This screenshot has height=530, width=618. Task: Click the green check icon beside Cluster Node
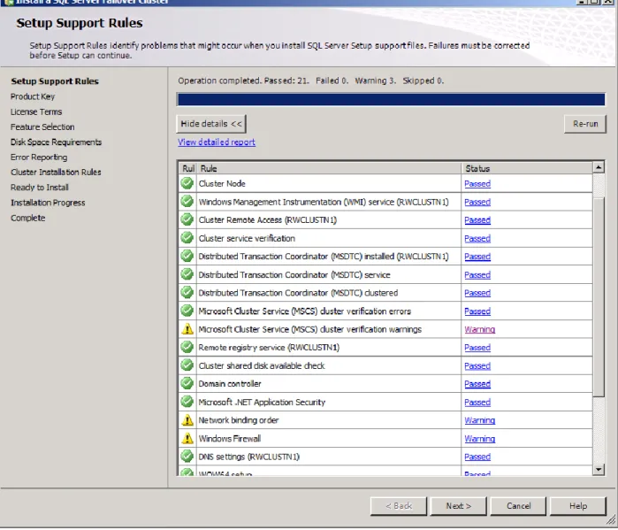tap(187, 183)
